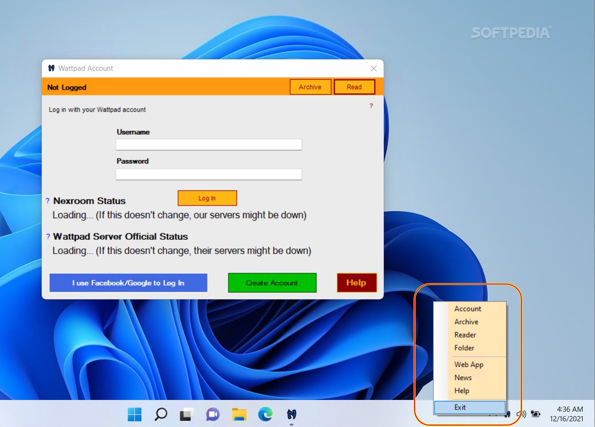Select Folder from the tray menu
This screenshot has width=595, height=427.
pos(464,348)
